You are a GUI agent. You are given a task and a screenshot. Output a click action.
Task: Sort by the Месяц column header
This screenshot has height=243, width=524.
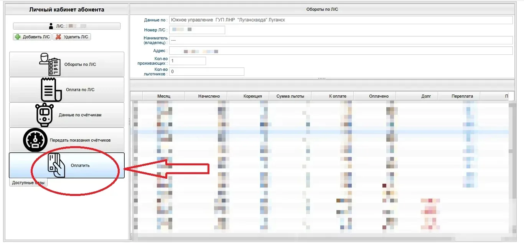pyautogui.click(x=164, y=96)
